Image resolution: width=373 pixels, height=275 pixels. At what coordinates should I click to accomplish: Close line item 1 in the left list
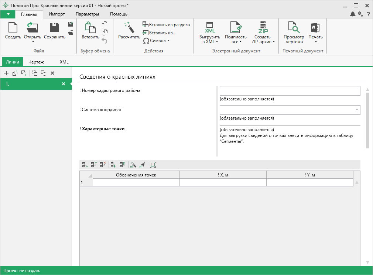coord(64,84)
